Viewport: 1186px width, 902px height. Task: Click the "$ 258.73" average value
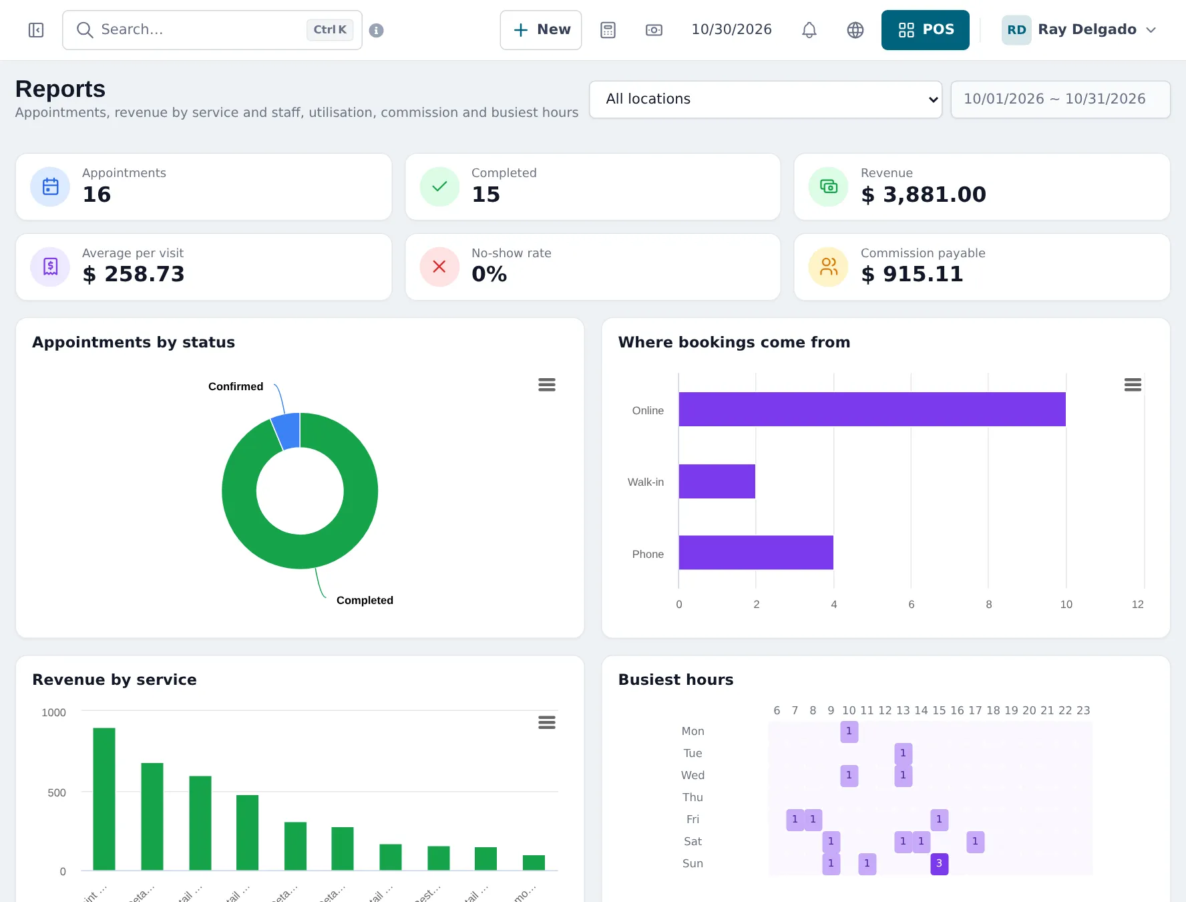pyautogui.click(x=134, y=274)
